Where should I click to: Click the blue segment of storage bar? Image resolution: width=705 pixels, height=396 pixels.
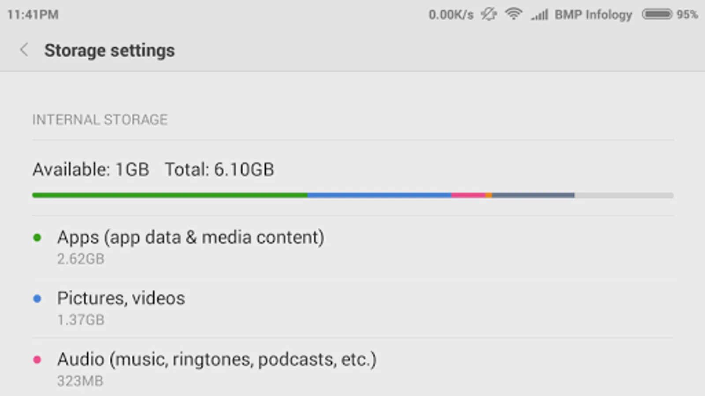pyautogui.click(x=379, y=195)
